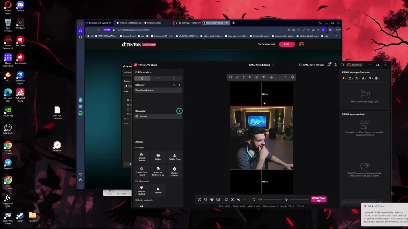The height and width of the screenshot is (229, 408).
Task: Select the Kamera source
Action: point(158,116)
